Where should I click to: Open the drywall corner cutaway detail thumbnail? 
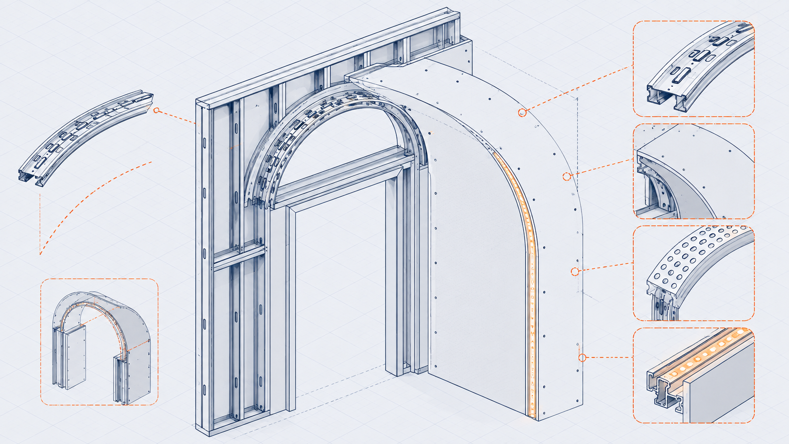coord(694,171)
